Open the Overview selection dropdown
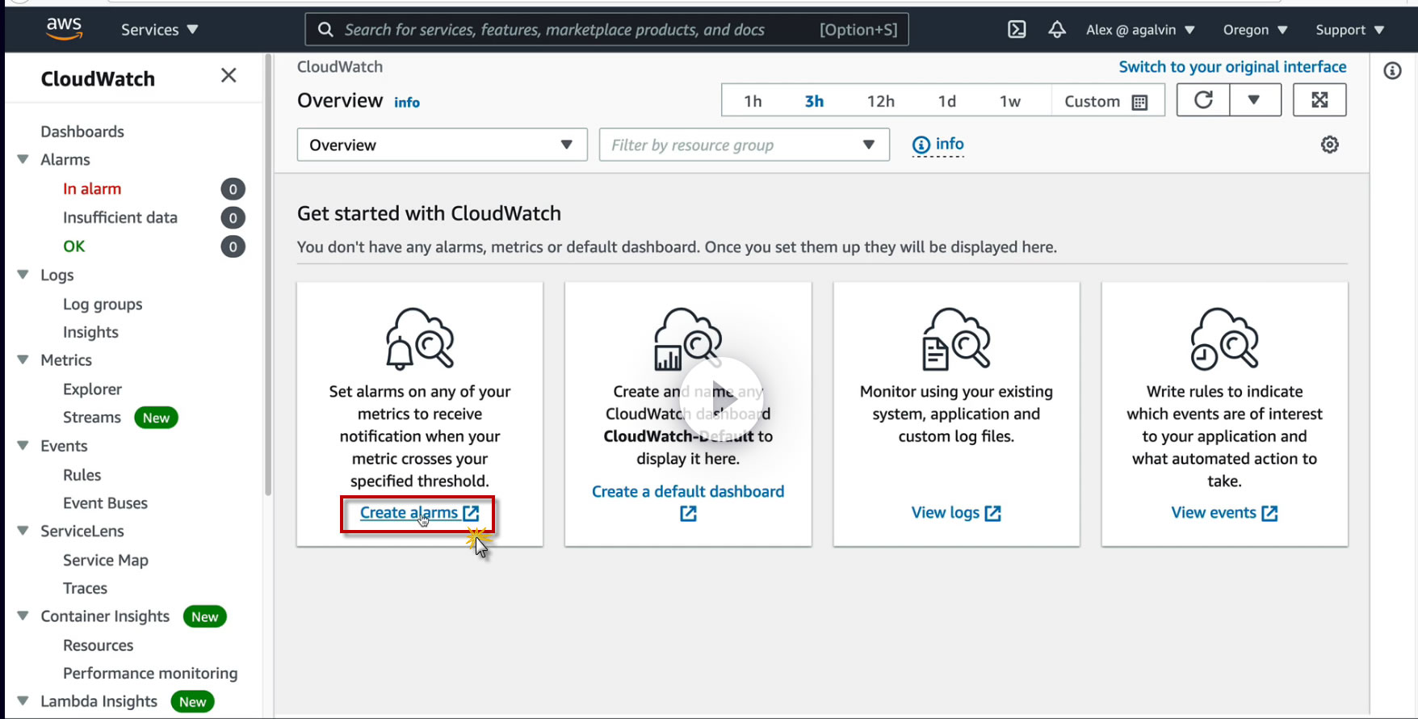This screenshot has height=719, width=1418. 442,145
